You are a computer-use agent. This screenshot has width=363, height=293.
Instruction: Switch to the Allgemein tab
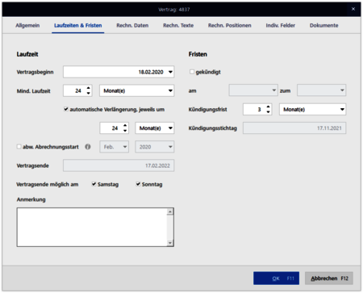27,26
